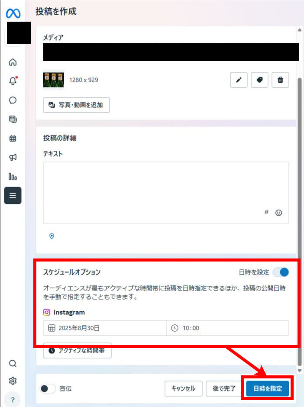Image resolution: width=304 pixels, height=407 pixels.
Task: Delete media with trash icon
Action: coord(280,80)
